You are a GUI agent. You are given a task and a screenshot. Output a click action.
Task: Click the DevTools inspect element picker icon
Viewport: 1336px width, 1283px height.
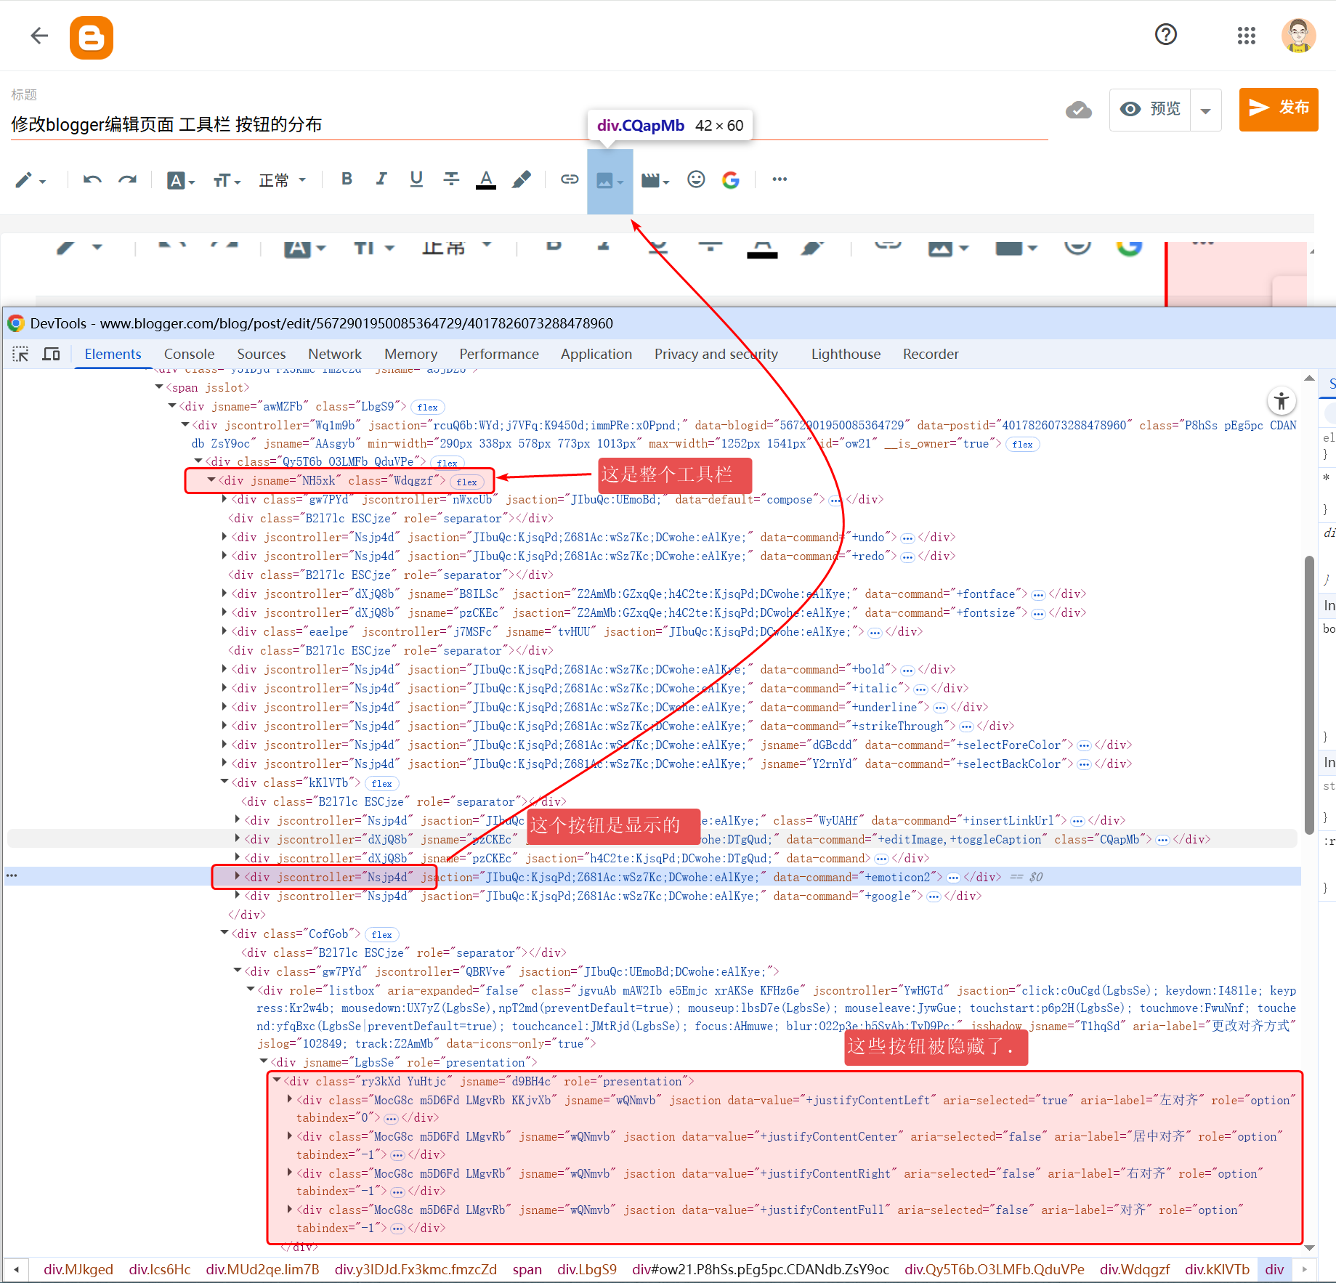coord(20,355)
